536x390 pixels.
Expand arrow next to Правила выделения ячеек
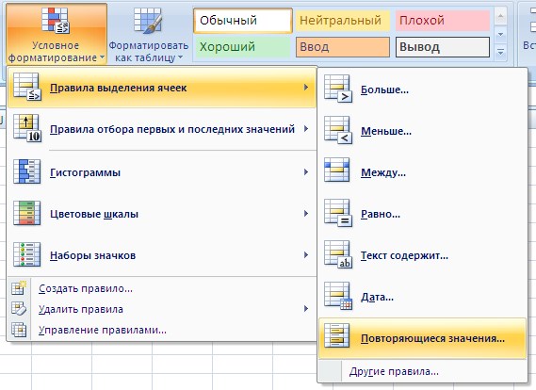point(306,88)
